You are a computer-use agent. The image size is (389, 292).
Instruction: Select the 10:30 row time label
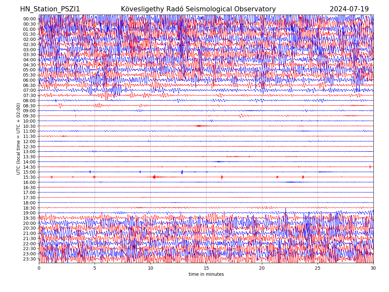point(29,126)
